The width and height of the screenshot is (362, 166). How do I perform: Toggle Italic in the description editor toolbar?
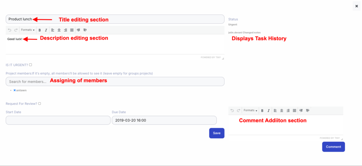tap(46, 30)
